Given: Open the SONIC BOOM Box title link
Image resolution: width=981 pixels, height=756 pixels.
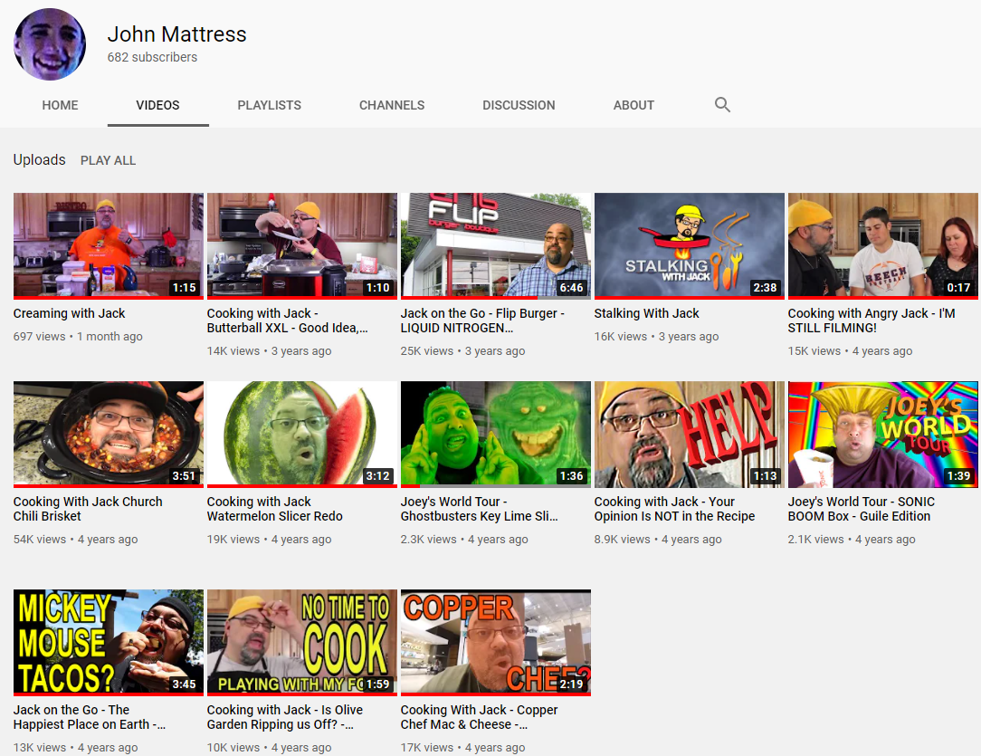Looking at the screenshot, I should tap(862, 509).
